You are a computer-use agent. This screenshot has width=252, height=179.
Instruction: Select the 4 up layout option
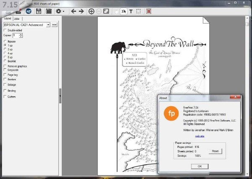(x=5, y=53)
